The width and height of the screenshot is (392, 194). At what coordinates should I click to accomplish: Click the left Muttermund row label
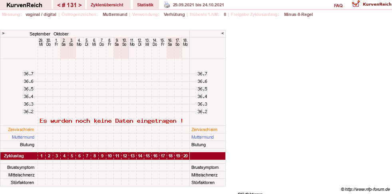[23, 137]
